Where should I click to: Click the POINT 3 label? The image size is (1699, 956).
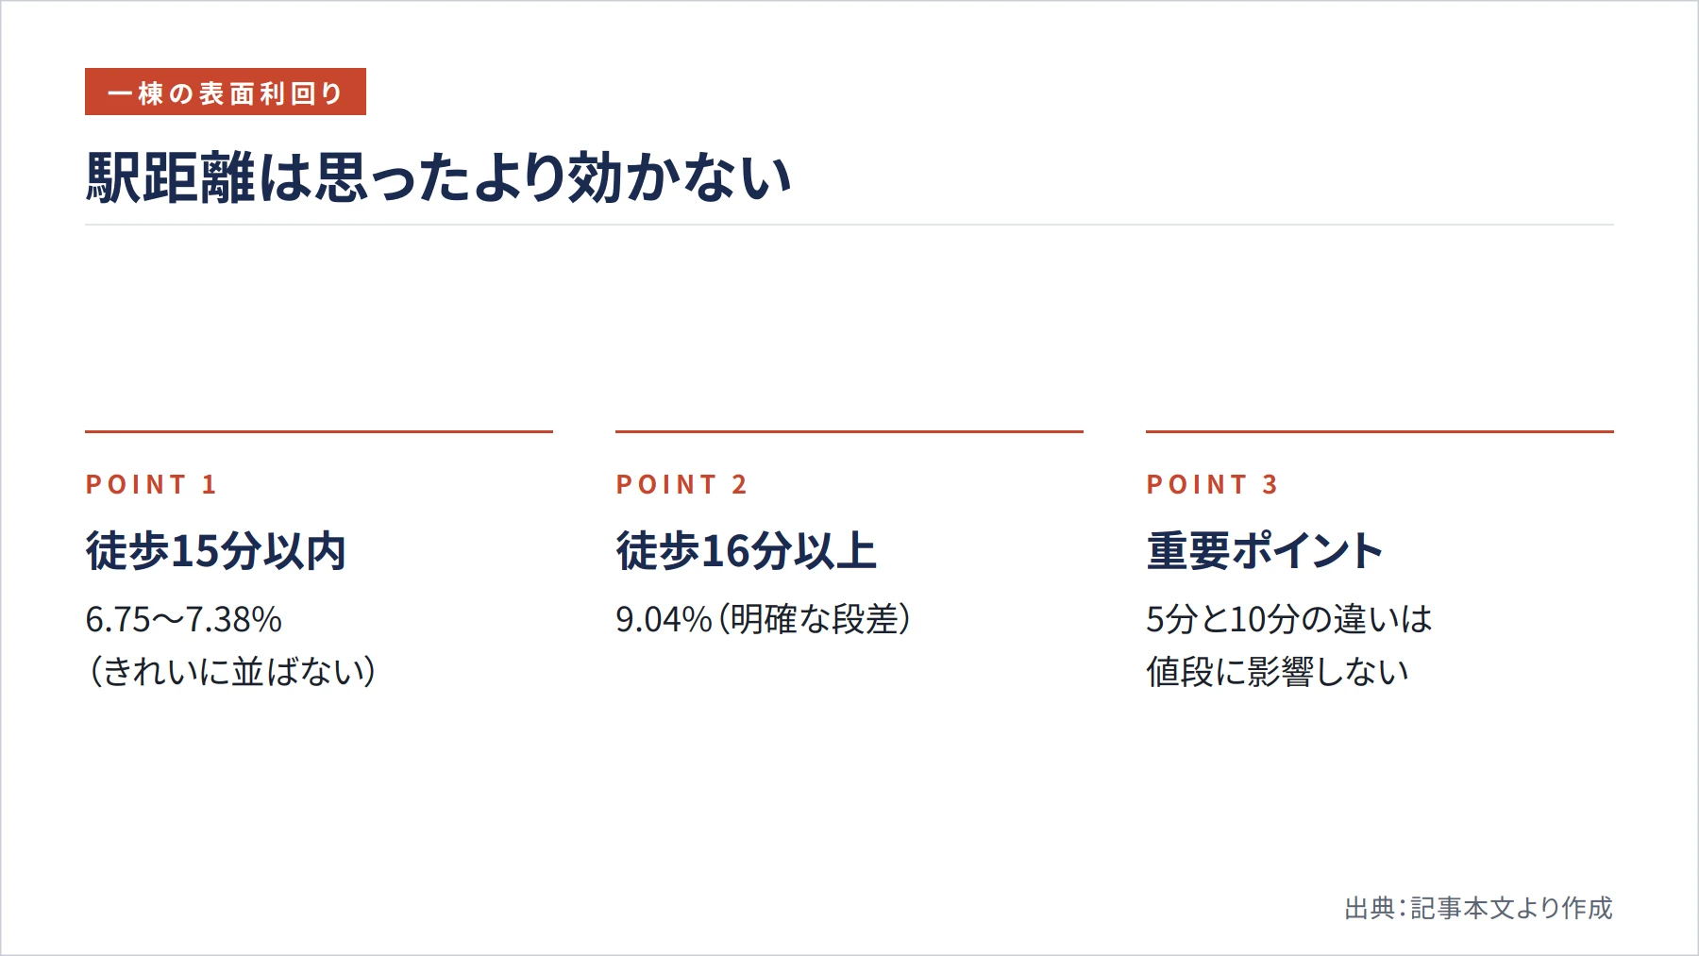click(x=1212, y=485)
